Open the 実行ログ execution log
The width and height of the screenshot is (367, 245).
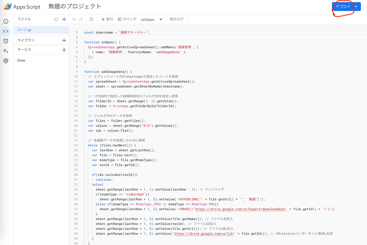coord(177,19)
